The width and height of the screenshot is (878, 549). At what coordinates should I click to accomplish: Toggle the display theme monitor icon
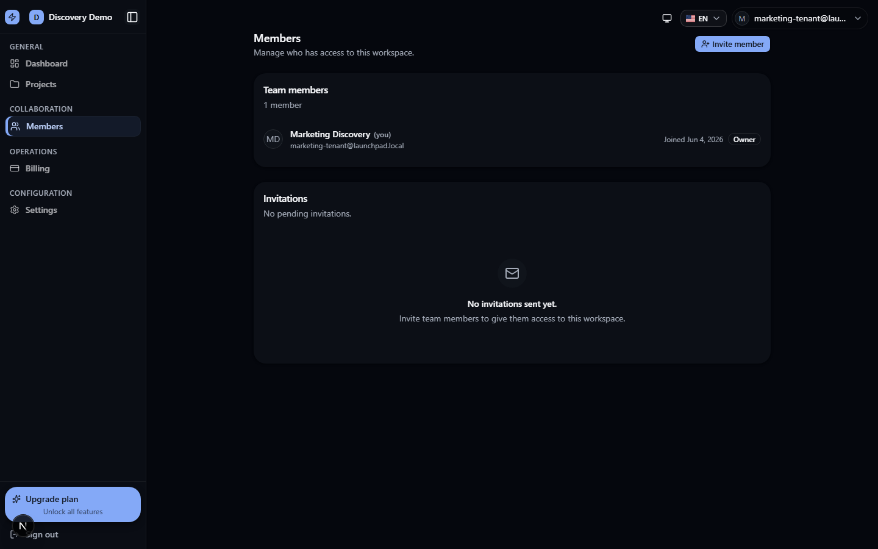click(x=667, y=18)
